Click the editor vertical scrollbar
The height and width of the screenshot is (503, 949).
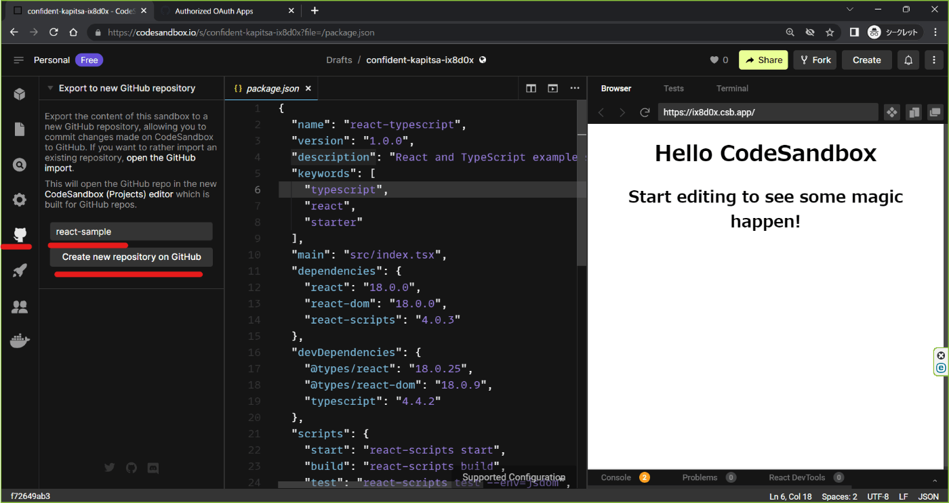pos(581,183)
